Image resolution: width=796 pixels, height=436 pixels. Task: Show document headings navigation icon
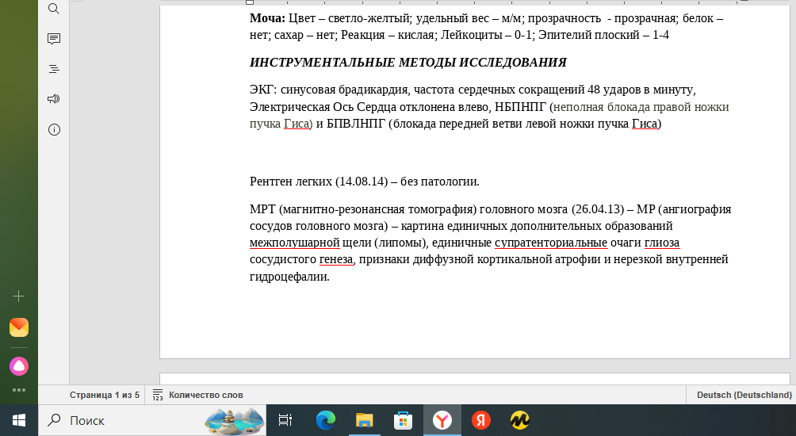click(54, 69)
